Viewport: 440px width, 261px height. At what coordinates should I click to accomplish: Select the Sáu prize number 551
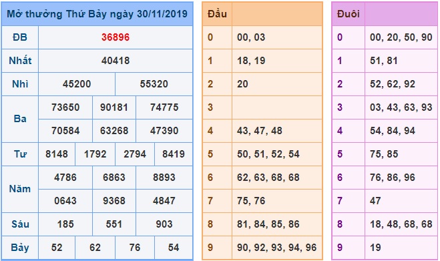(114, 224)
